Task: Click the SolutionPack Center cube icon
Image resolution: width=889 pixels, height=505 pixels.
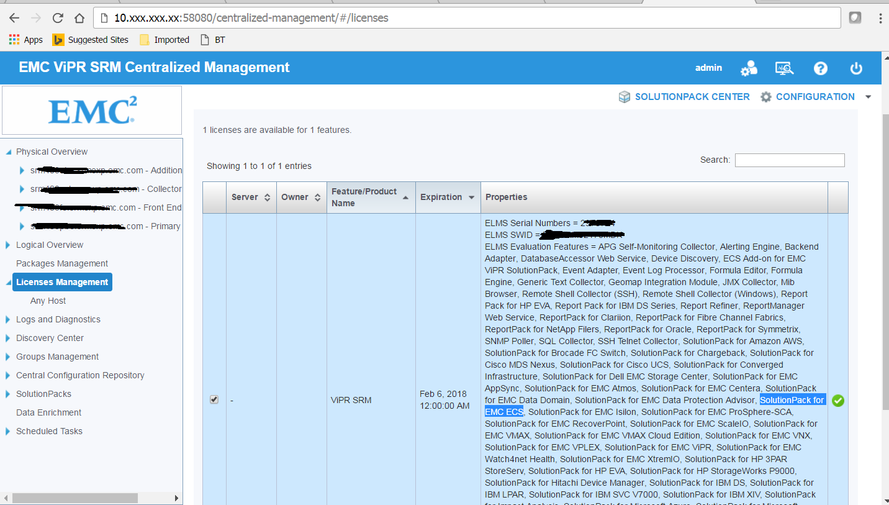Action: click(625, 97)
